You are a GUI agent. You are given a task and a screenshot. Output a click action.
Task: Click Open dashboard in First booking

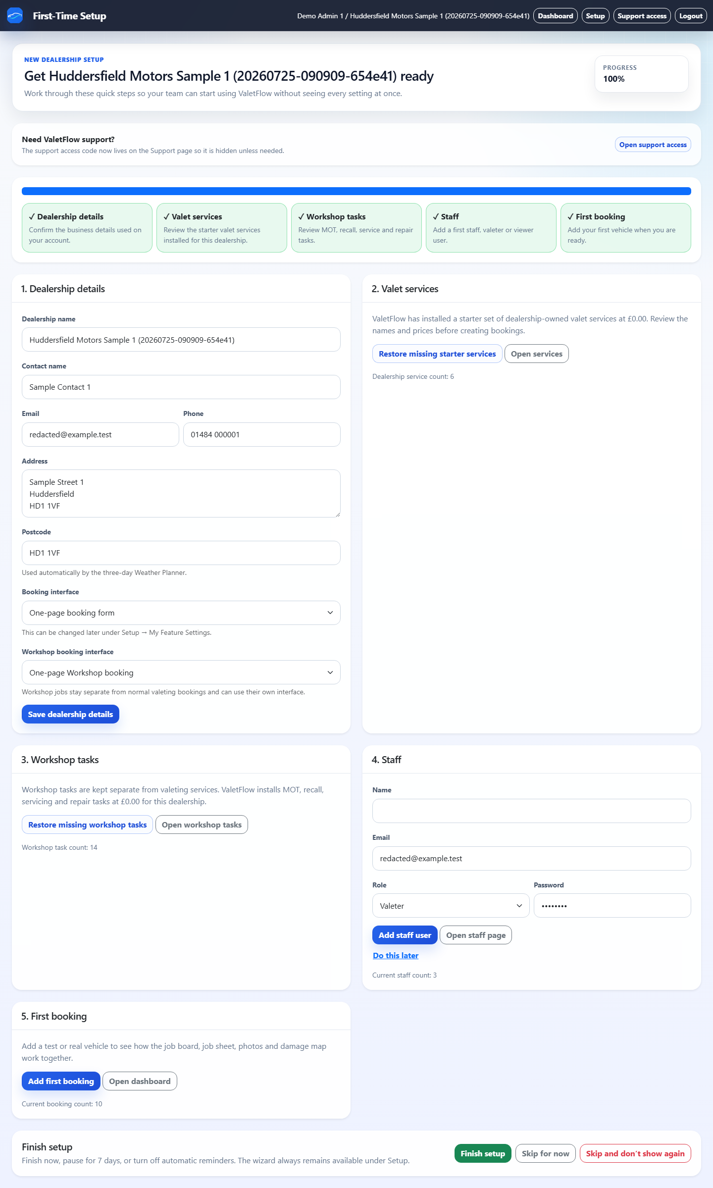140,1081
